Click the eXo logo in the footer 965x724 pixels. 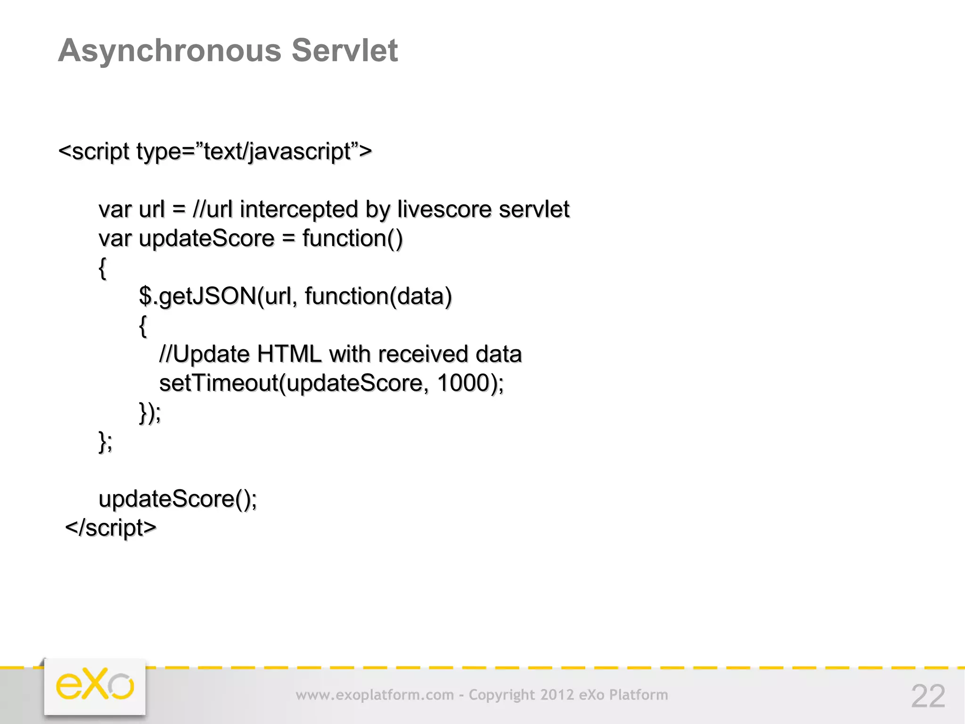[x=95, y=686]
